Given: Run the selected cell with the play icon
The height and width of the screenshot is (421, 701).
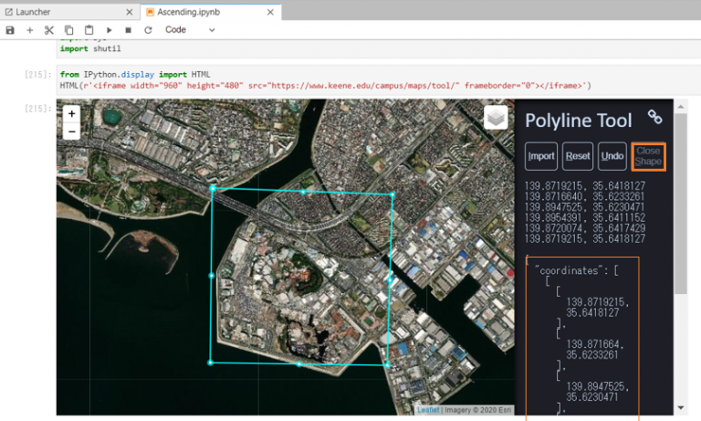Looking at the screenshot, I should click(110, 30).
